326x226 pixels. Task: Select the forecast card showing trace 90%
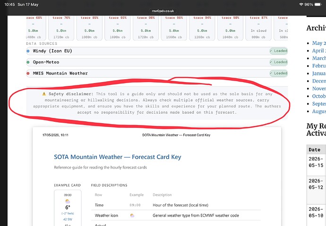point(230,28)
